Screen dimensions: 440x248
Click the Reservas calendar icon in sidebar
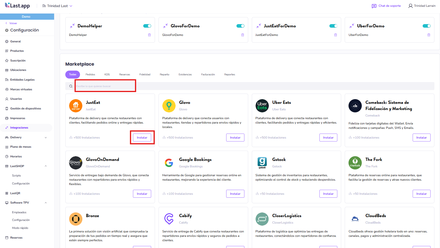tap(7, 238)
